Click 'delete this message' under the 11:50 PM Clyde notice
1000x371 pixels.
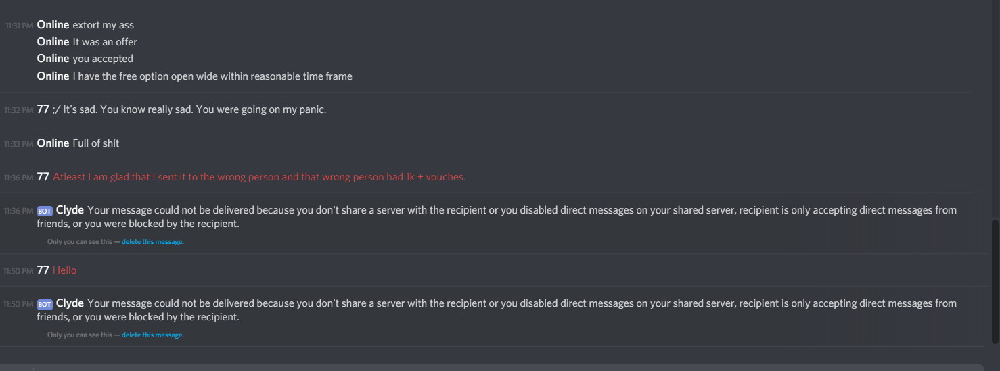(x=152, y=335)
